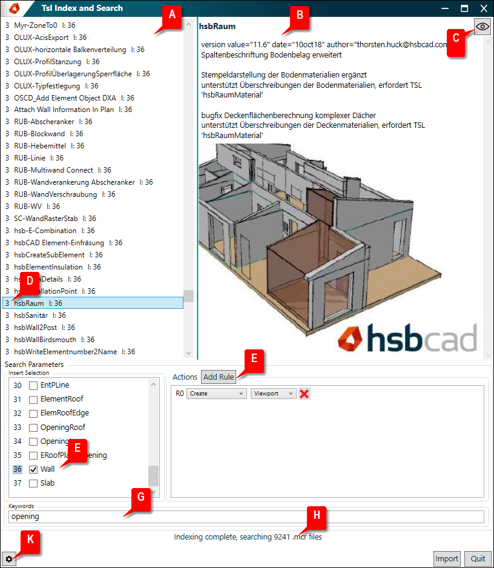Click TSL list scrollbar thumb
The width and height of the screenshot is (494, 568).
click(x=188, y=296)
